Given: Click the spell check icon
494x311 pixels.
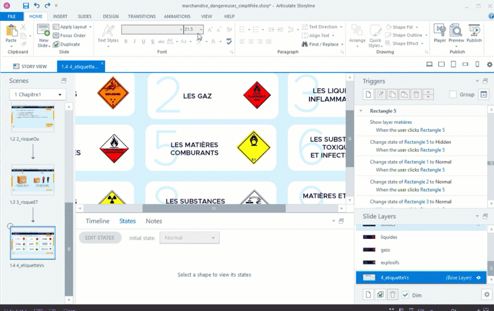Looking at the screenshot, I should point(229,41).
